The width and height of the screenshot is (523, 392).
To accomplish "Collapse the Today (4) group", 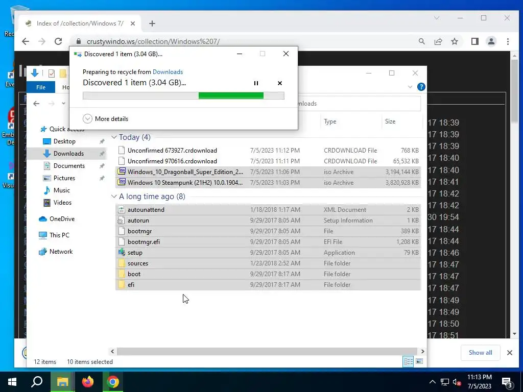I will [114, 137].
